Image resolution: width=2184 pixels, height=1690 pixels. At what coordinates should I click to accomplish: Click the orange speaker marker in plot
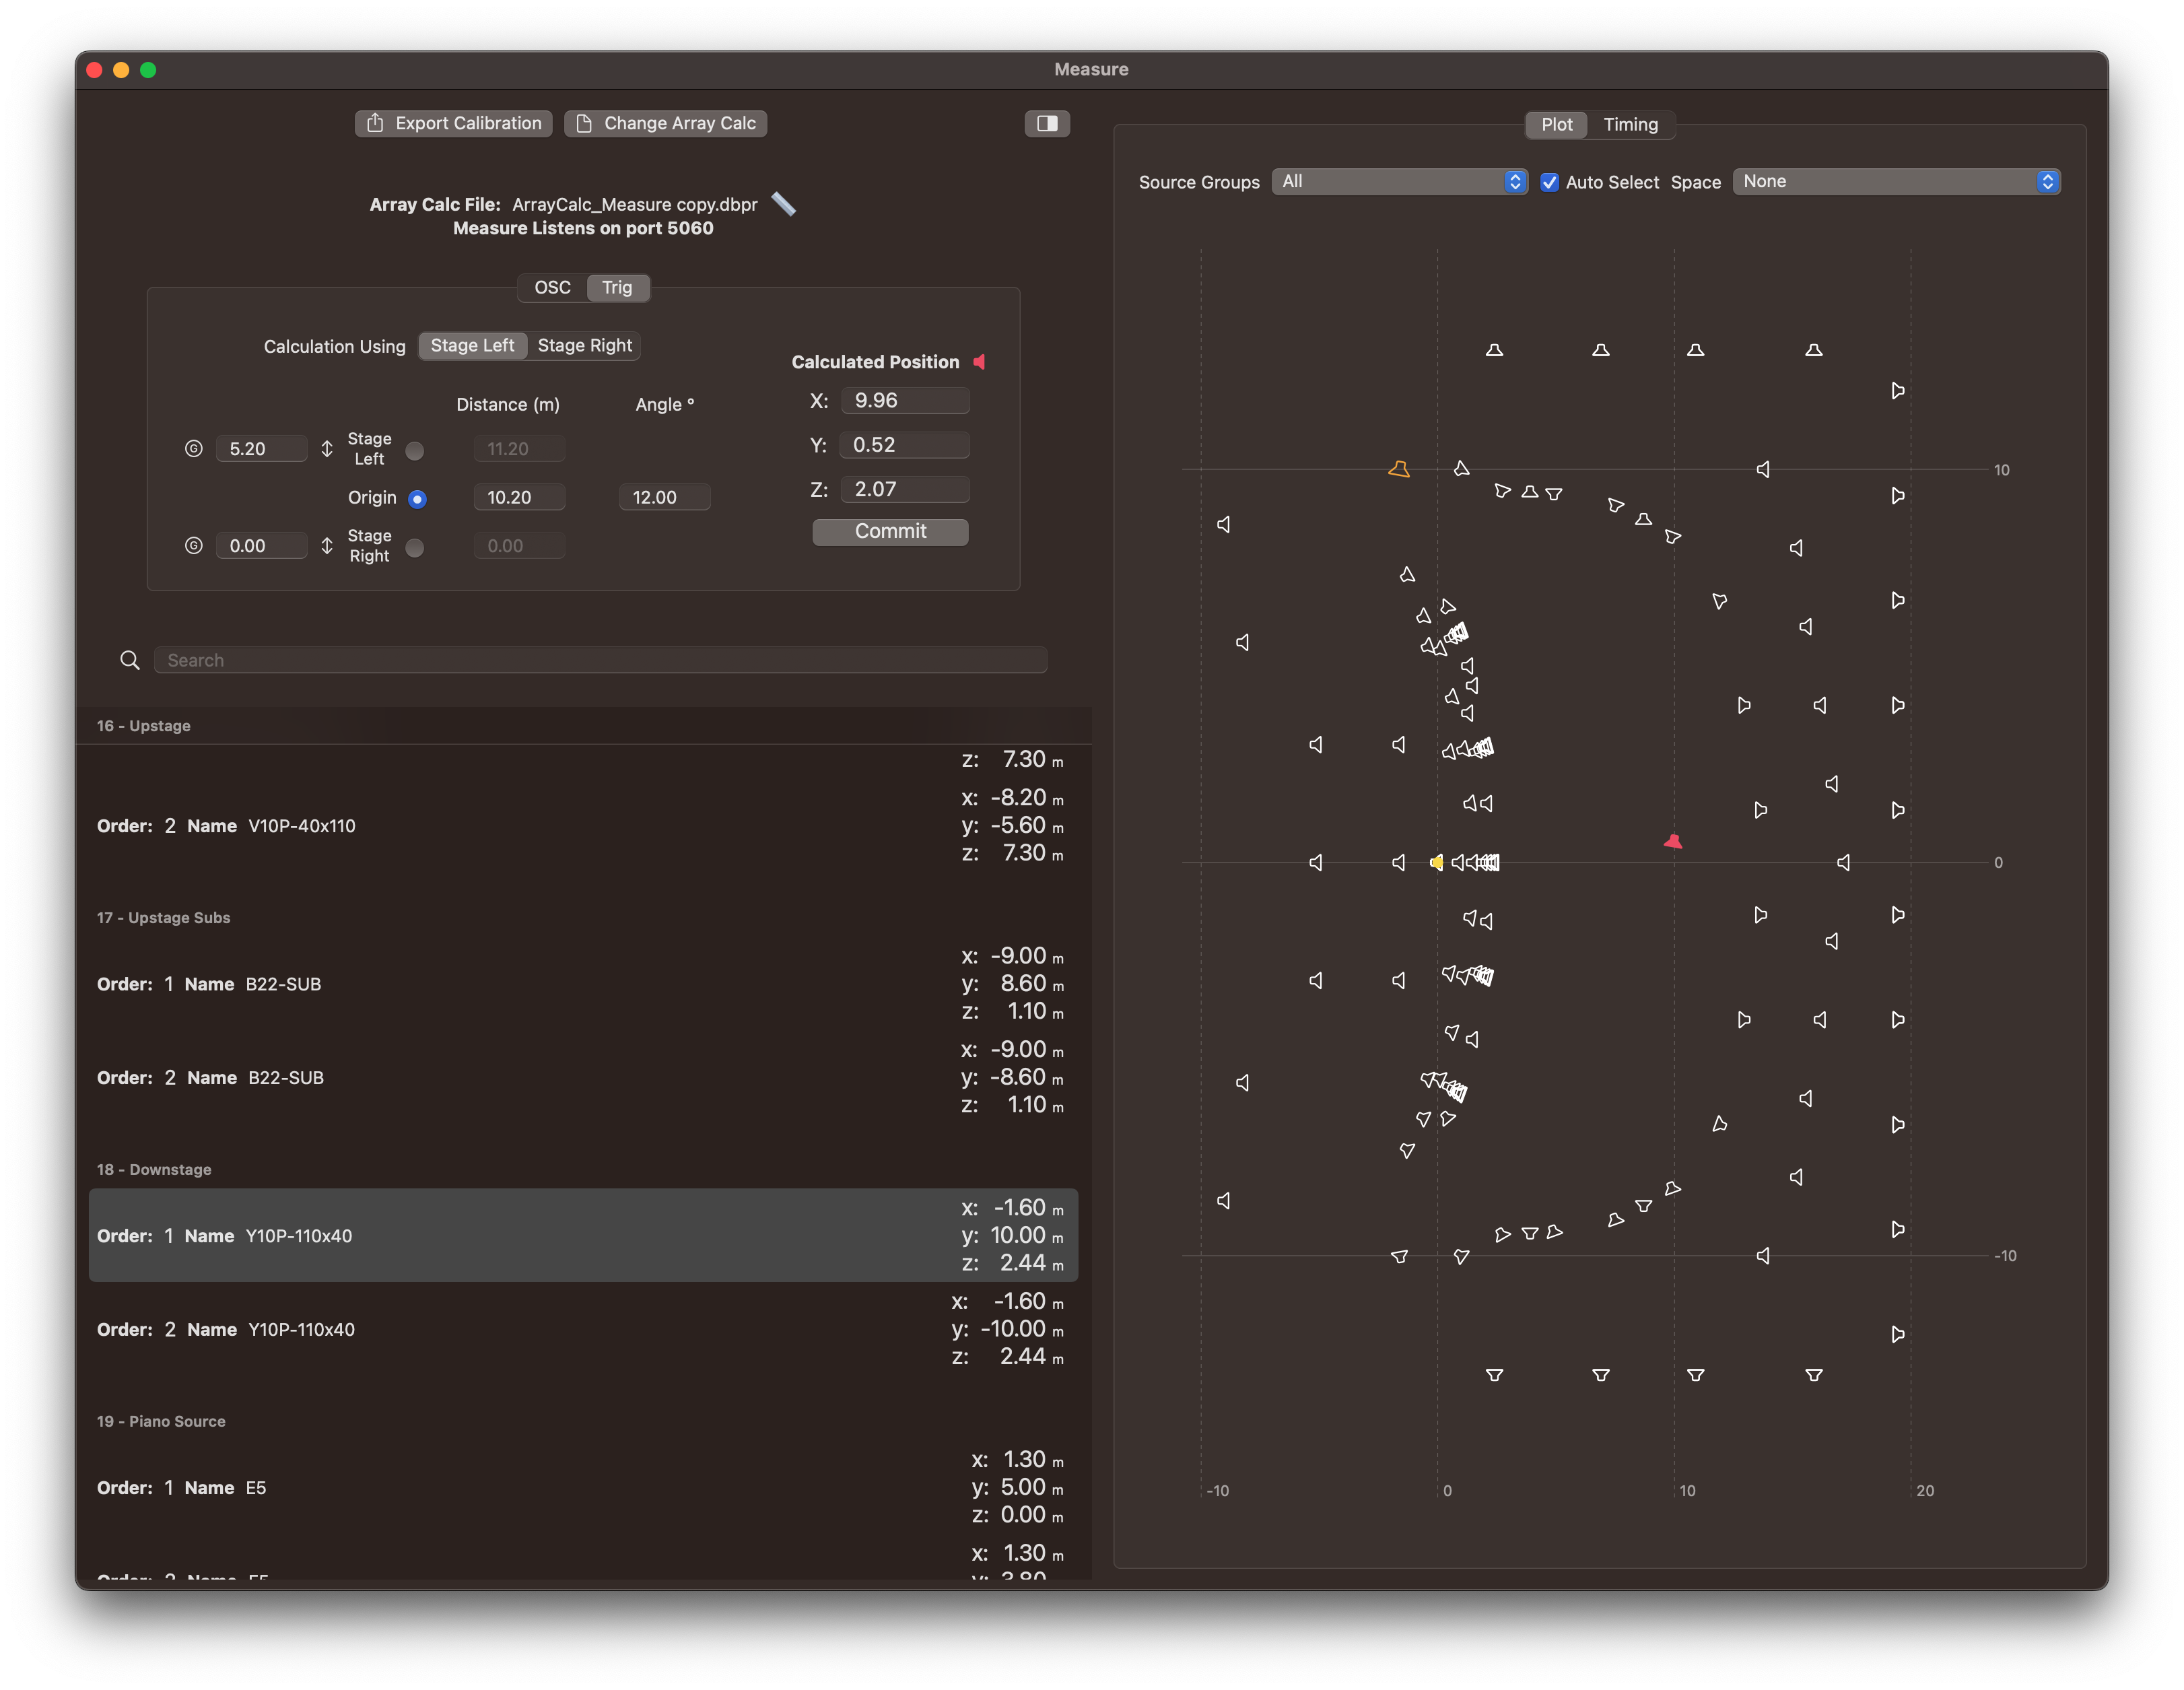tap(1398, 469)
